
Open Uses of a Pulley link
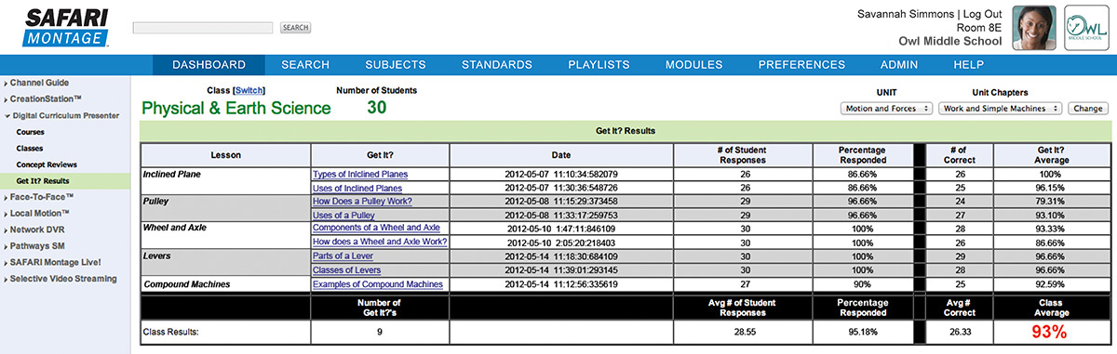coord(344,215)
